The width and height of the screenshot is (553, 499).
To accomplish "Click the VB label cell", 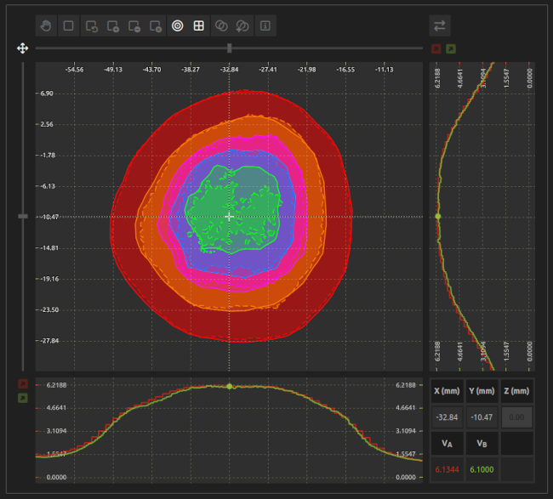I will pyautogui.click(x=482, y=444).
